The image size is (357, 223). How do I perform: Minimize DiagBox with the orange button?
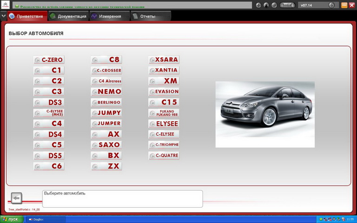pos(344,5)
